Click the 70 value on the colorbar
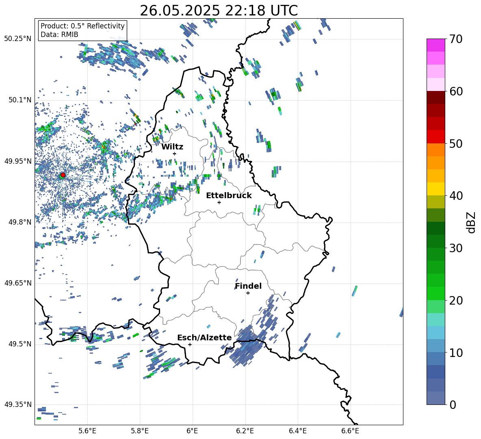The image size is (481, 439). click(x=456, y=39)
